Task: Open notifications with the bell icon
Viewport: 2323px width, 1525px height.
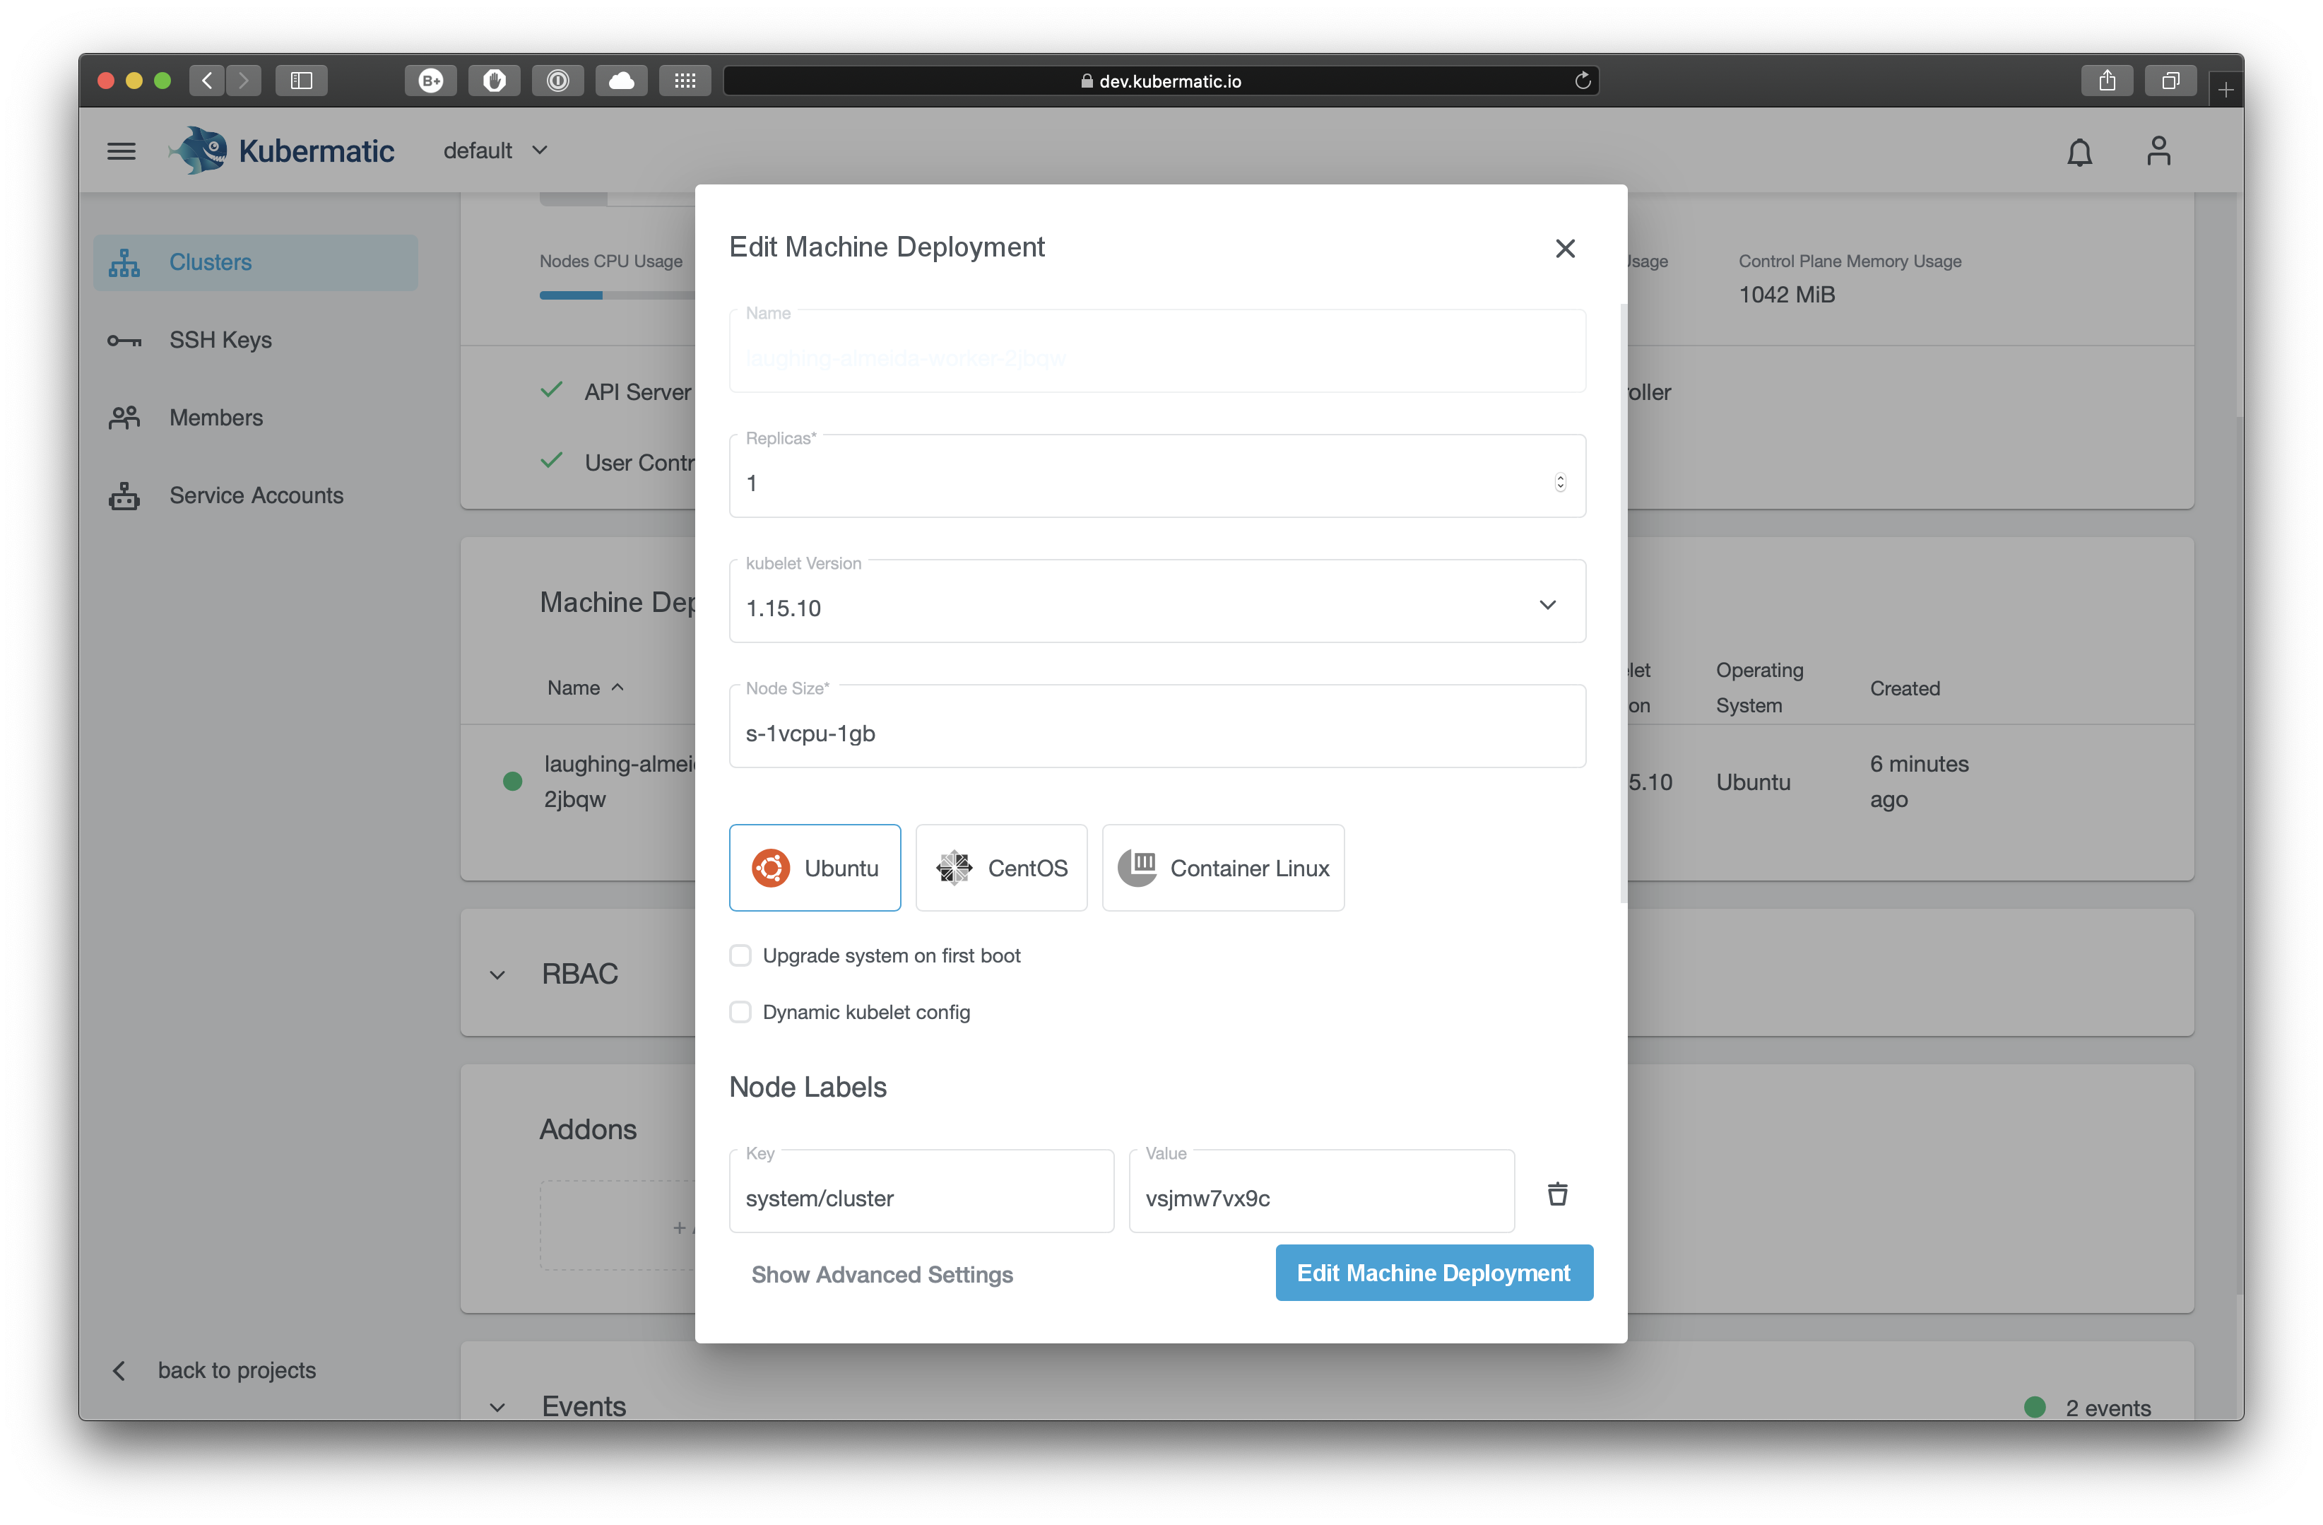Action: coord(2079,151)
